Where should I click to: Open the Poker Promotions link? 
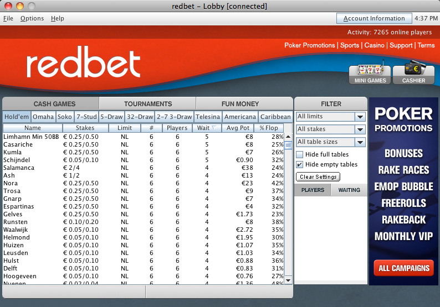(310, 45)
